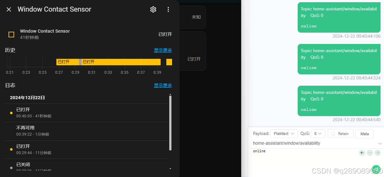Open the Payload Plaintext format dropdown
Viewport: 384px width, 177px height.
284,134
